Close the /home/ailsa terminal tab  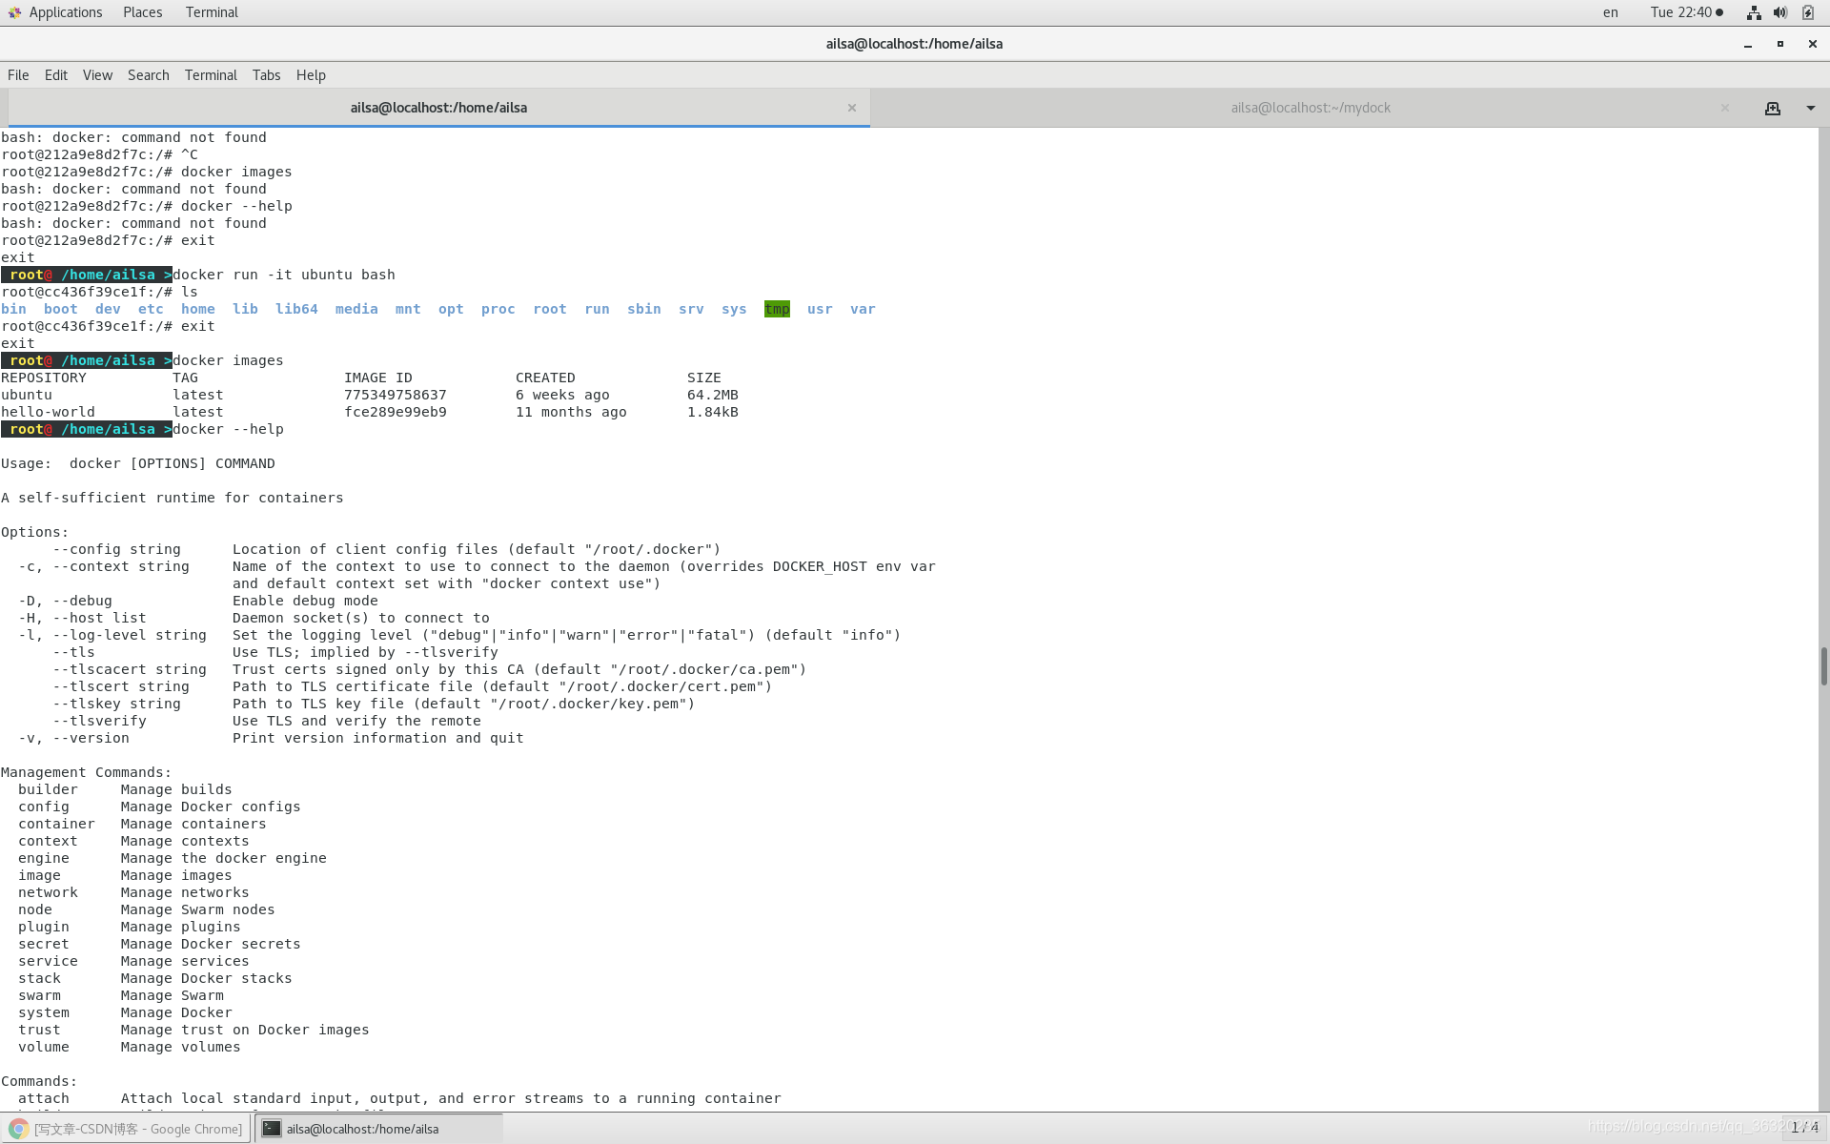tap(851, 109)
